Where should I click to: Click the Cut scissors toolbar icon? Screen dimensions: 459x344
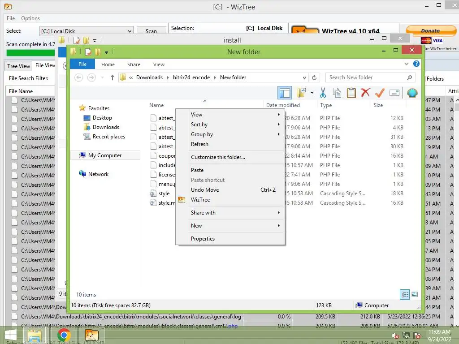tap(323, 93)
